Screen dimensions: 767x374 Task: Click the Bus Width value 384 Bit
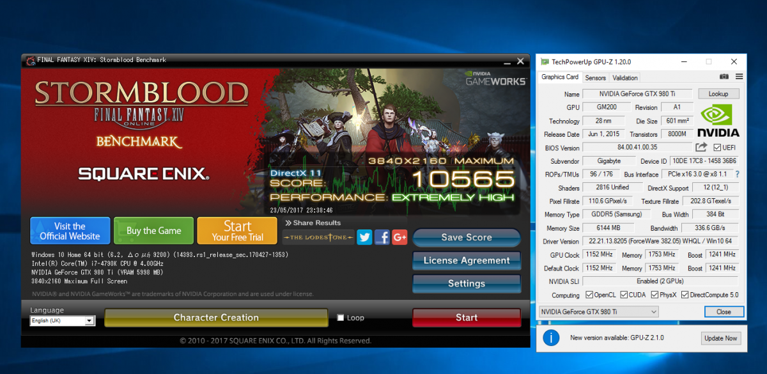pyautogui.click(x=716, y=215)
